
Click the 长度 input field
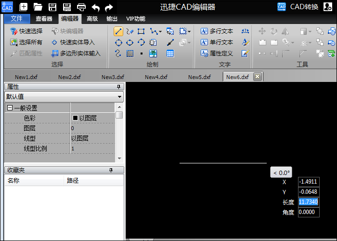(309, 202)
